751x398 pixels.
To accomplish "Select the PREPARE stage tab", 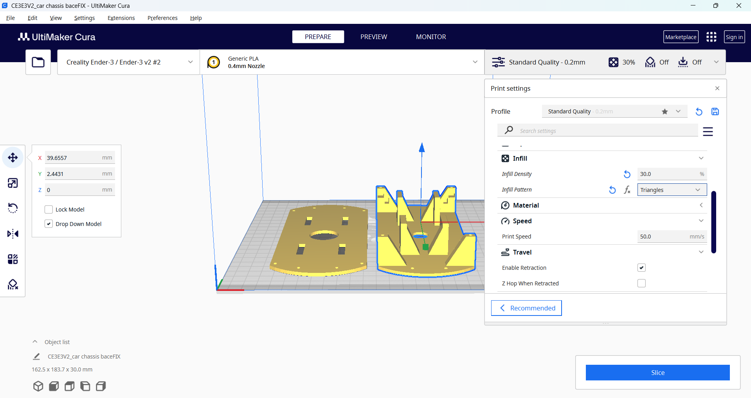I will (318, 37).
